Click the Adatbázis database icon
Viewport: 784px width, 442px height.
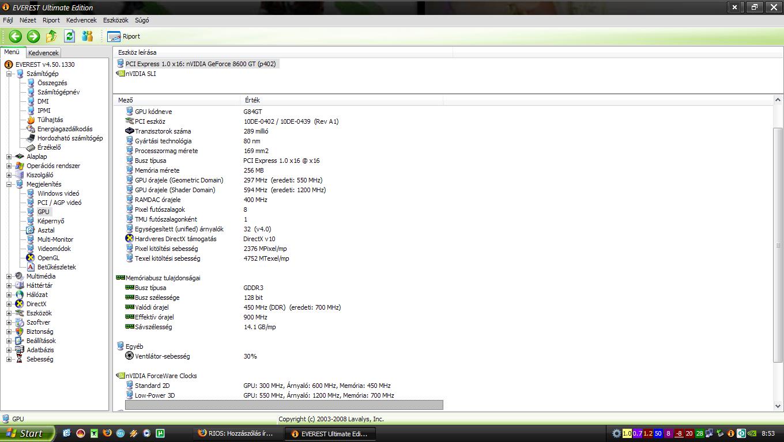(20, 350)
